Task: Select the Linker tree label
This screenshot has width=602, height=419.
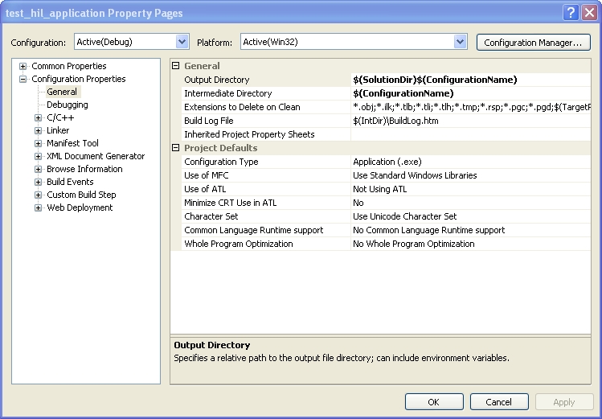Action: pyautogui.click(x=58, y=130)
